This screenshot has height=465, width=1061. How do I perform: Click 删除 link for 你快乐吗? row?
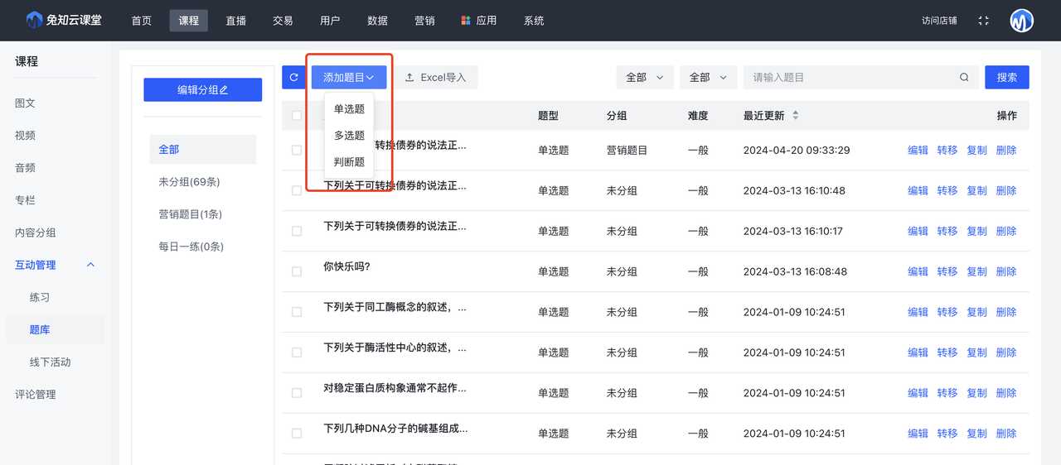1005,271
